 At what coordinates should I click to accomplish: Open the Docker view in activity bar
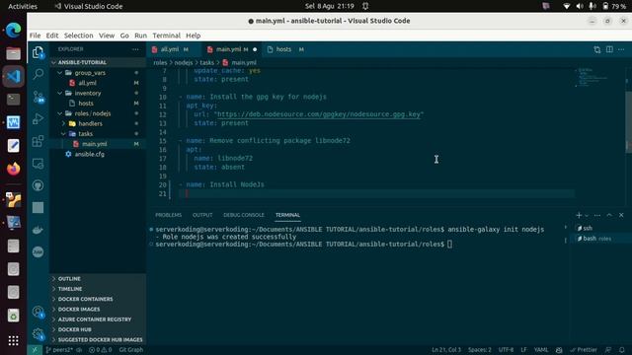[x=38, y=230]
